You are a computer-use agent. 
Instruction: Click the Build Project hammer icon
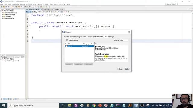[x=38, y=7]
